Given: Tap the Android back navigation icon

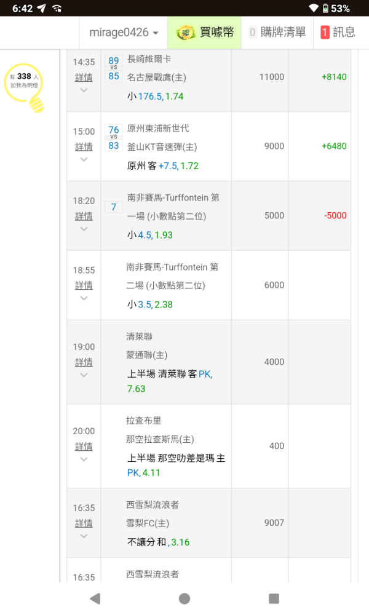Looking at the screenshot, I should (x=95, y=598).
